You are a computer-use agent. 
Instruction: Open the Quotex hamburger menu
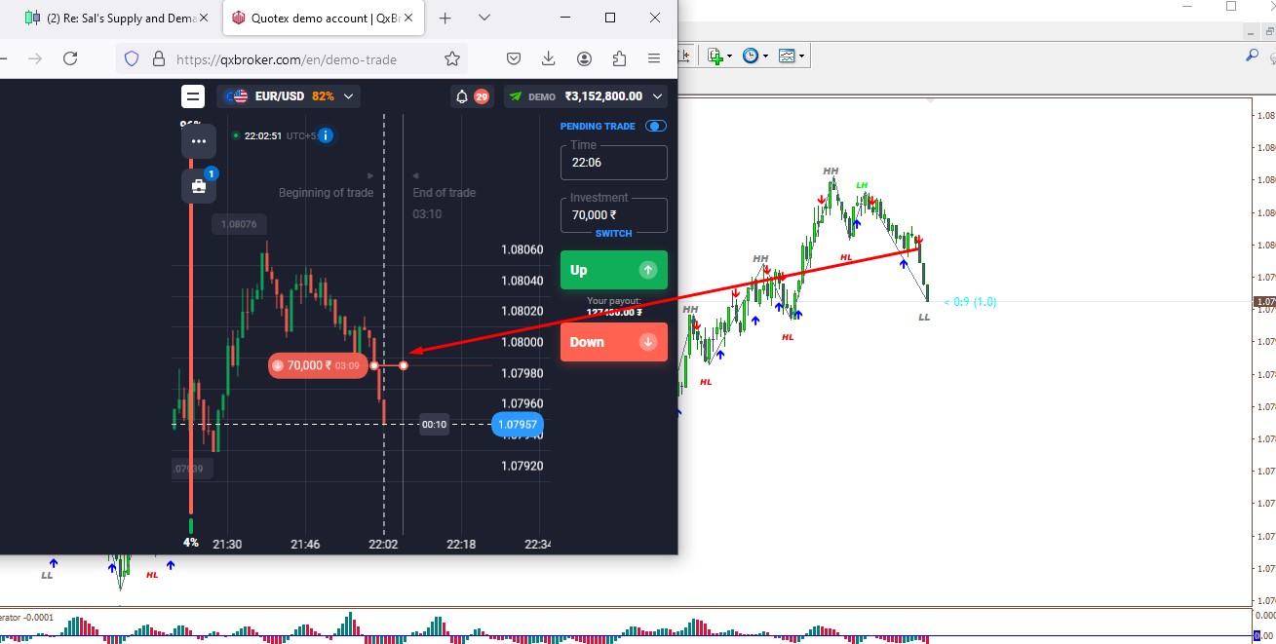pyautogui.click(x=193, y=96)
